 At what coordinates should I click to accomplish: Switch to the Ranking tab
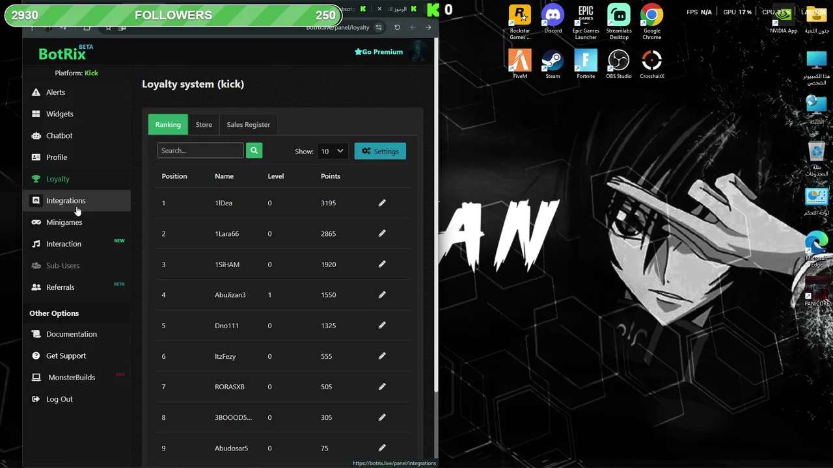point(168,124)
